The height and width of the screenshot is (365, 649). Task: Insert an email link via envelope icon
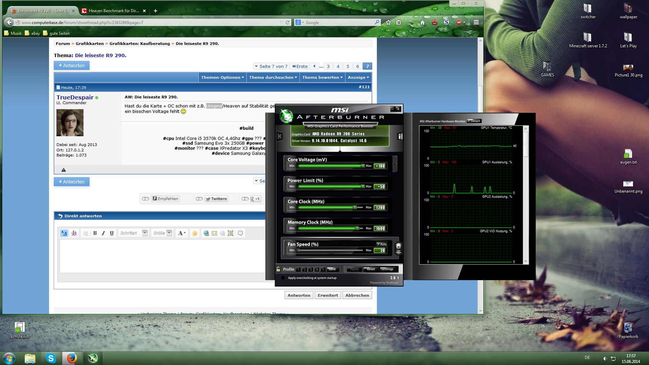click(214, 233)
